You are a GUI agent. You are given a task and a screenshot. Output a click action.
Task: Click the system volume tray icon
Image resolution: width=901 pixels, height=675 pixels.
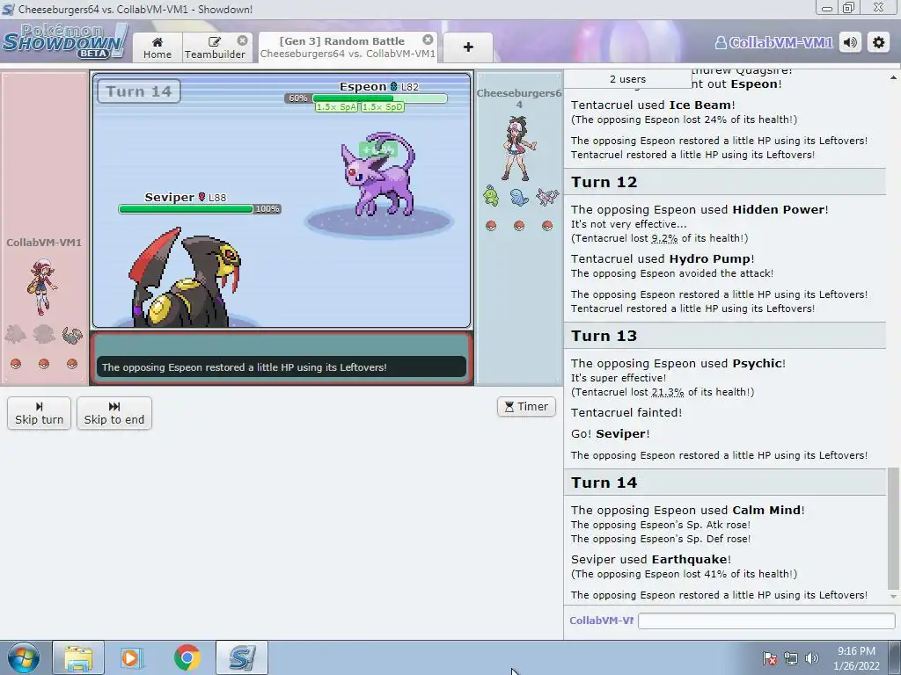click(812, 659)
